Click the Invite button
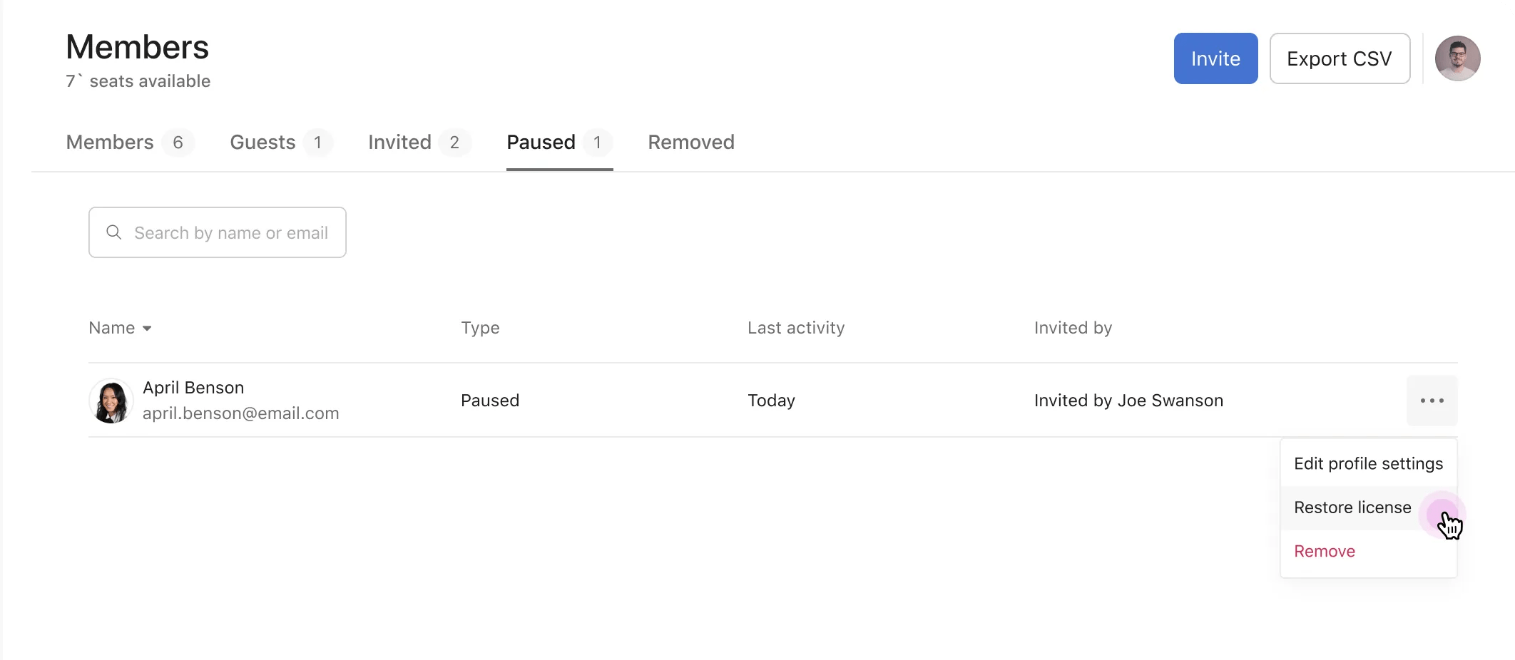The image size is (1515, 660). coord(1215,58)
